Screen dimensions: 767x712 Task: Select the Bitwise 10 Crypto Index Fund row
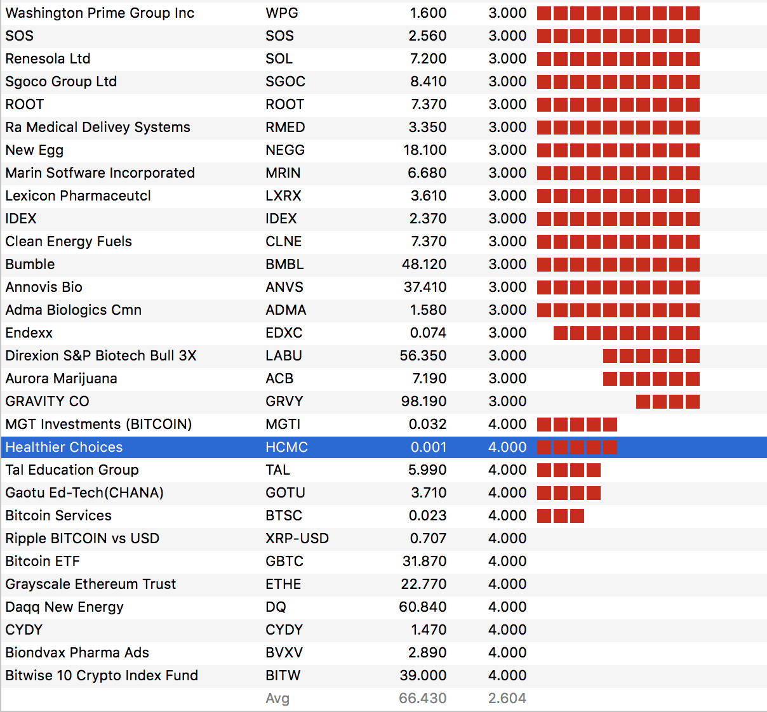pyautogui.click(x=102, y=676)
